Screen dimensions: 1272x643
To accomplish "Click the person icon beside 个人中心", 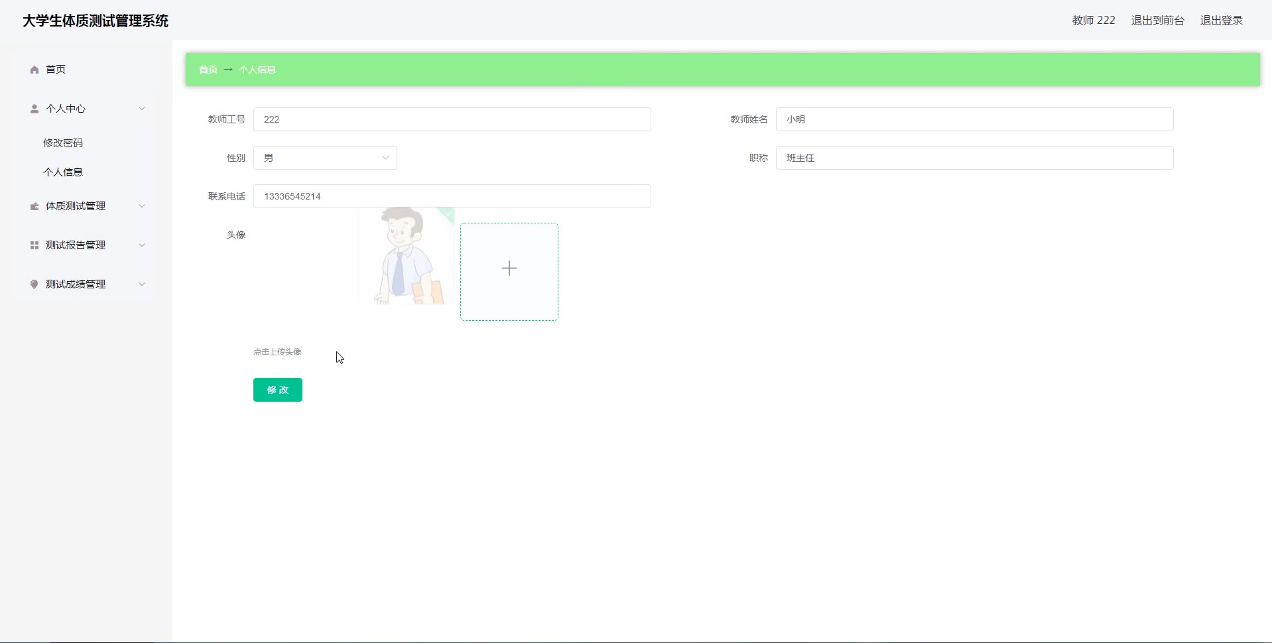I will coord(34,109).
